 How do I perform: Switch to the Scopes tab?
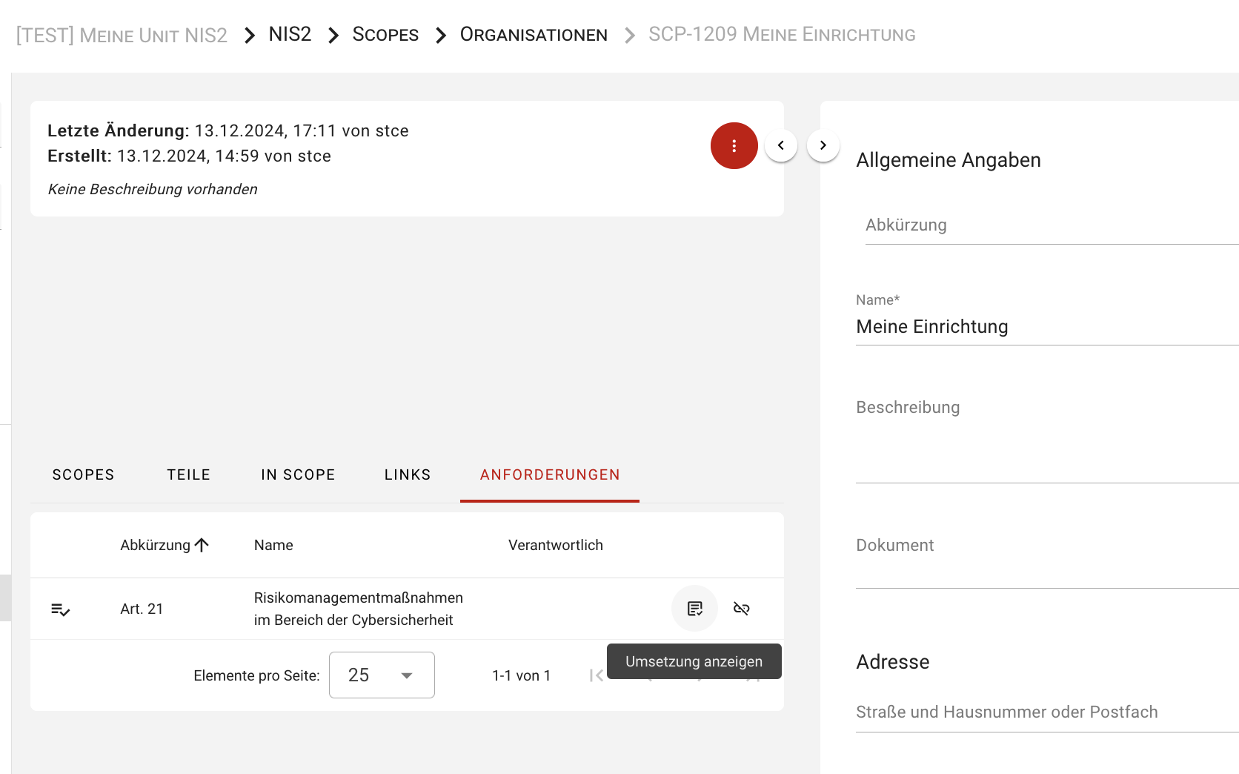83,474
